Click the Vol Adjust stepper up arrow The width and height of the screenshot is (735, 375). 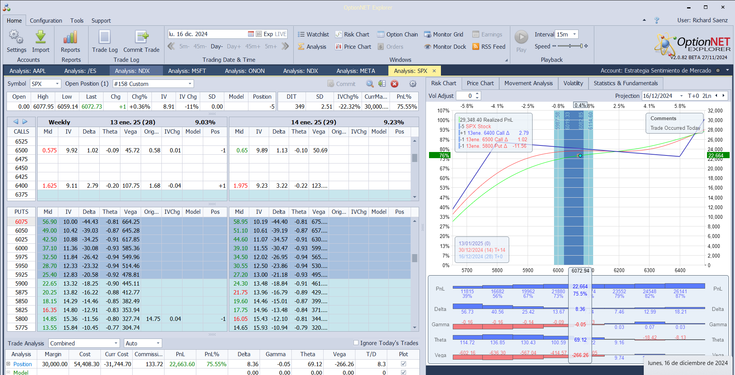(477, 94)
